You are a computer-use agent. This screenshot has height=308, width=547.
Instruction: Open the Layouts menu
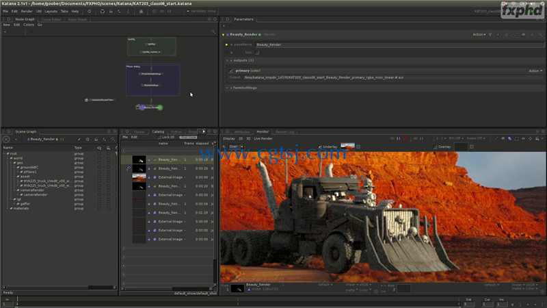(x=51, y=11)
